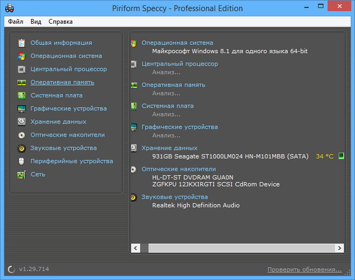Open the Вид menu
This screenshot has height=280, width=355.
pyautogui.click(x=36, y=22)
